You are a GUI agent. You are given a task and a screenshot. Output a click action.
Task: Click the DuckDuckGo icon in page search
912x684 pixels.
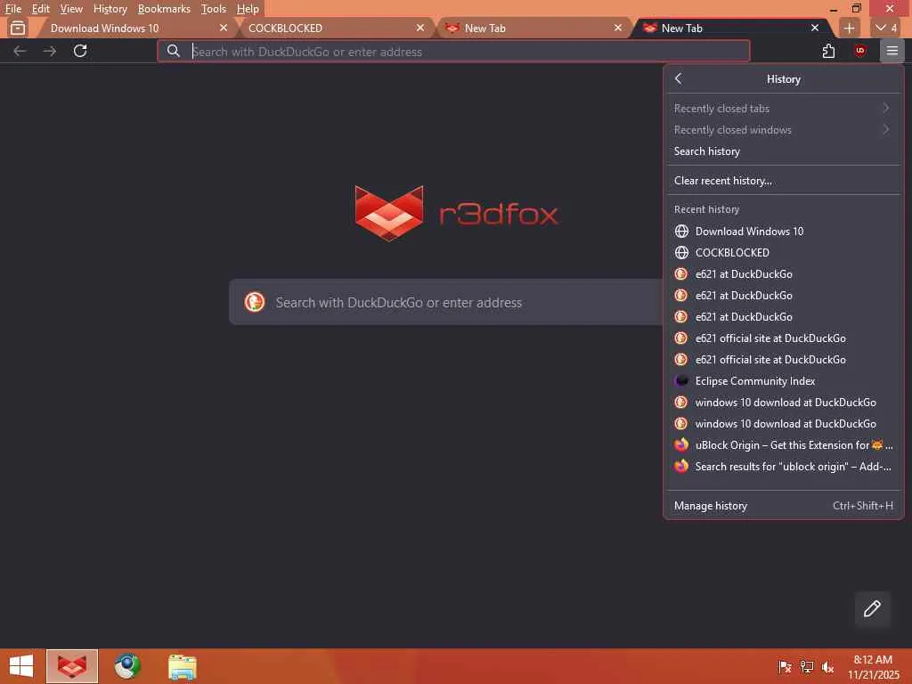point(255,302)
